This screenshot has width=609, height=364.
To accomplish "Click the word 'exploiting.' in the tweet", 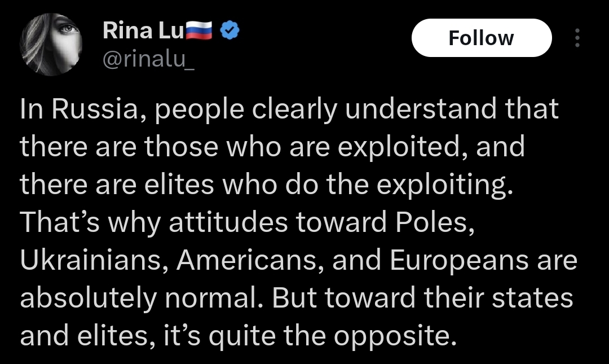I will (445, 186).
